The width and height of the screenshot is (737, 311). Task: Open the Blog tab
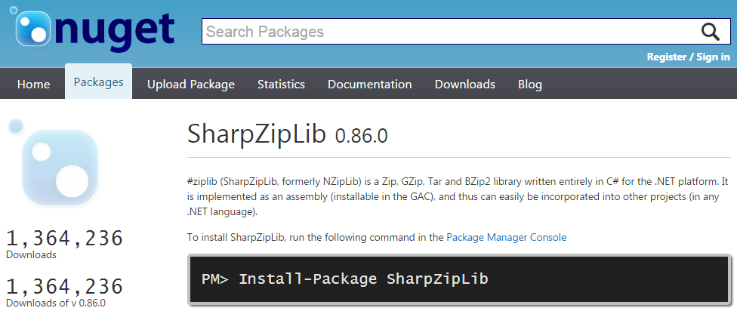coord(530,85)
